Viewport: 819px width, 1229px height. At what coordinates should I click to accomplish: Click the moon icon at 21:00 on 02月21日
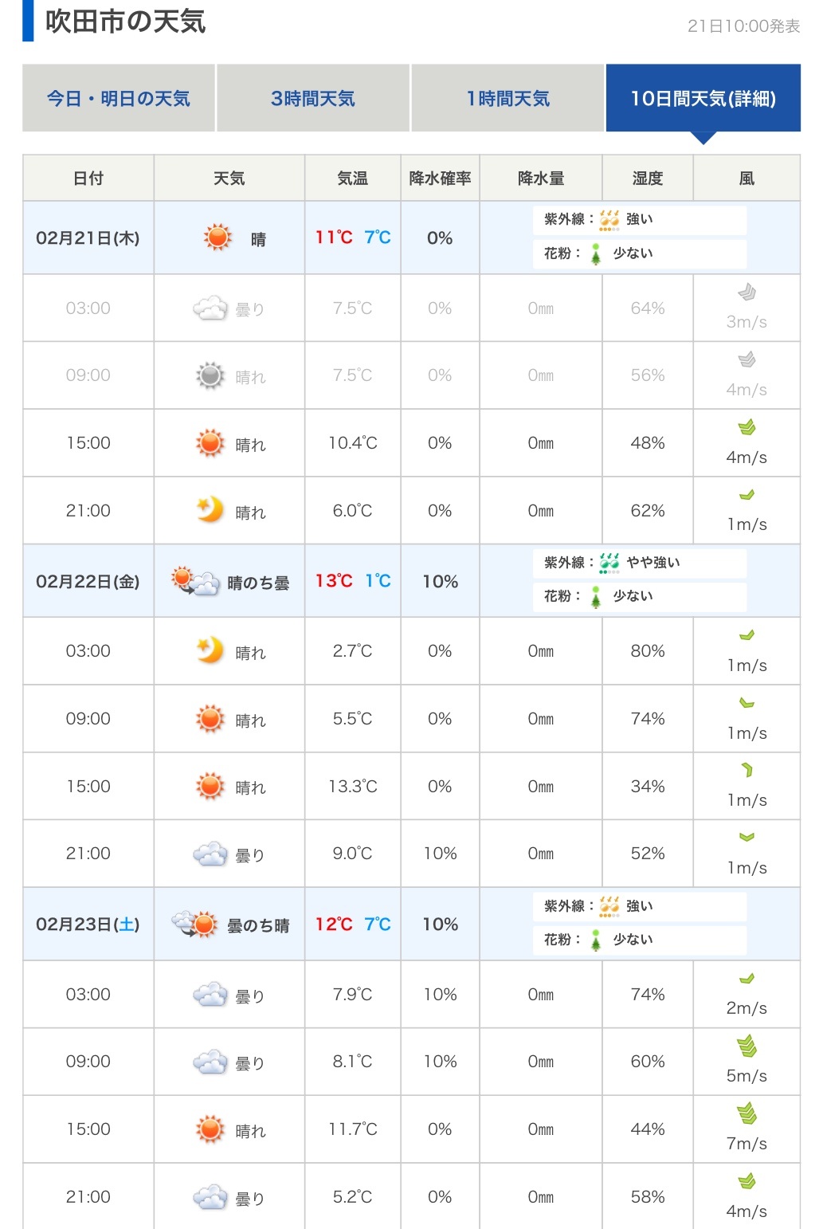pos(210,509)
